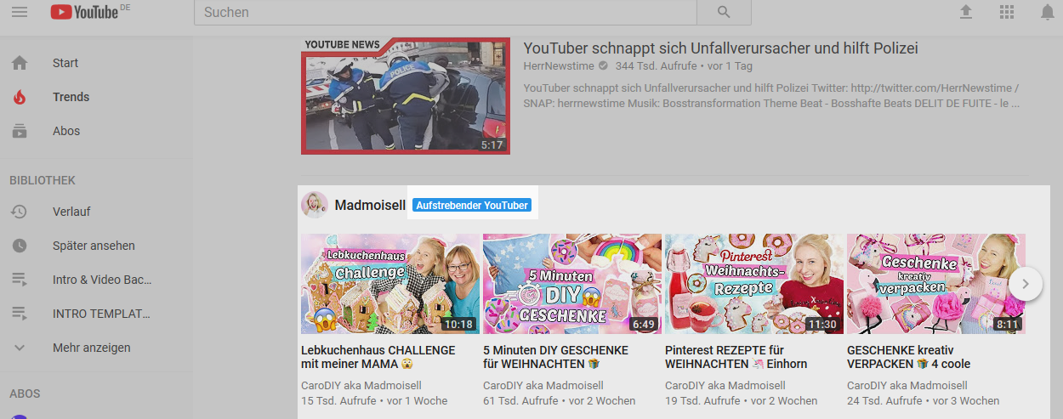Expand the list with Mehr anzeigen

[91, 348]
